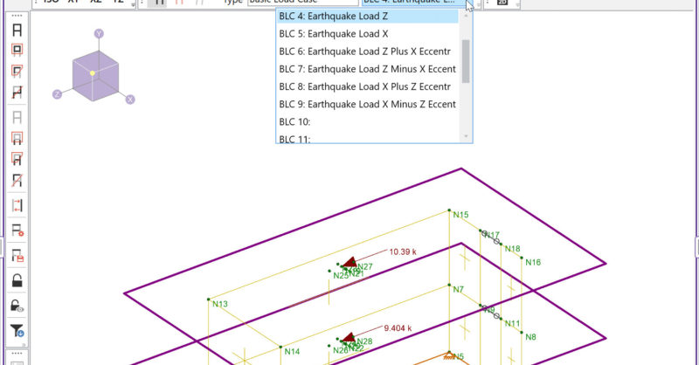This screenshot has height=365, width=699.
Task: Choose the Box Select tool
Action: coord(17,50)
